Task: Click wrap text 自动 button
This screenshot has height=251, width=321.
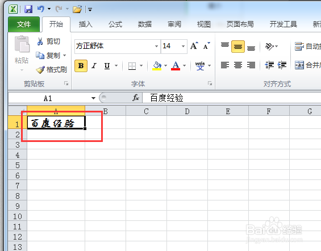Action: (307, 46)
